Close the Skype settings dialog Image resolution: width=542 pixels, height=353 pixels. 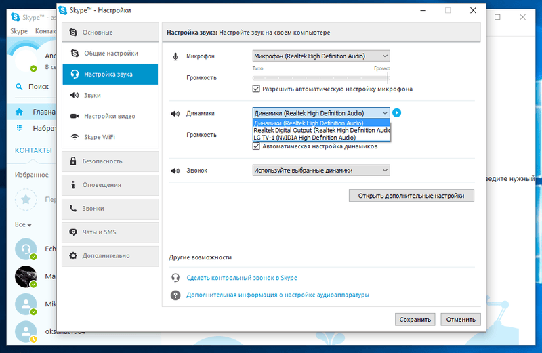[473, 10]
